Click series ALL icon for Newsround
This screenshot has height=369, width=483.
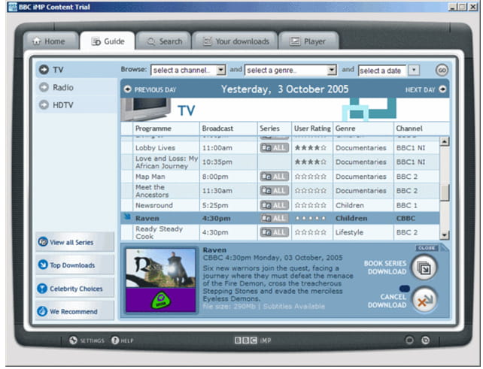tap(274, 205)
